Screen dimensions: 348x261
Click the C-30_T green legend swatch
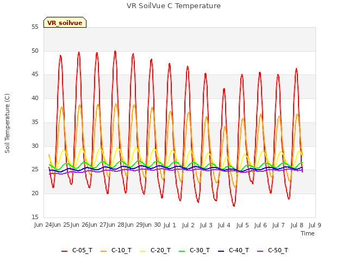coord(182,251)
